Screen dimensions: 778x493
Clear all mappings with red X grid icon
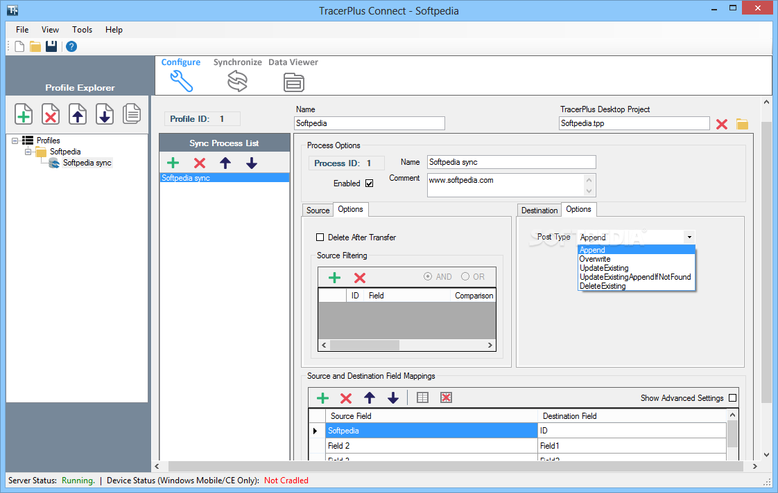click(x=446, y=397)
